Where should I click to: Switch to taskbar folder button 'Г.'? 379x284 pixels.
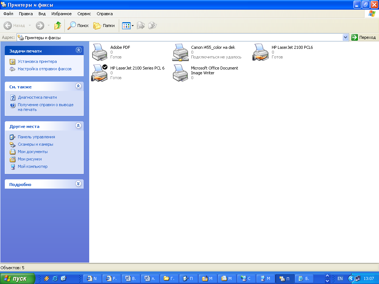point(169,278)
